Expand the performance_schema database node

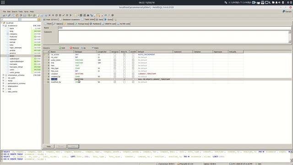(x=3, y=83)
